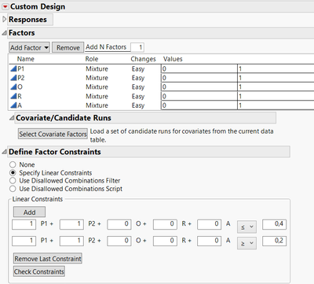Click the lower value field for P1
Image resolution: width=314 pixels, height=284 pixels.
[199, 68]
